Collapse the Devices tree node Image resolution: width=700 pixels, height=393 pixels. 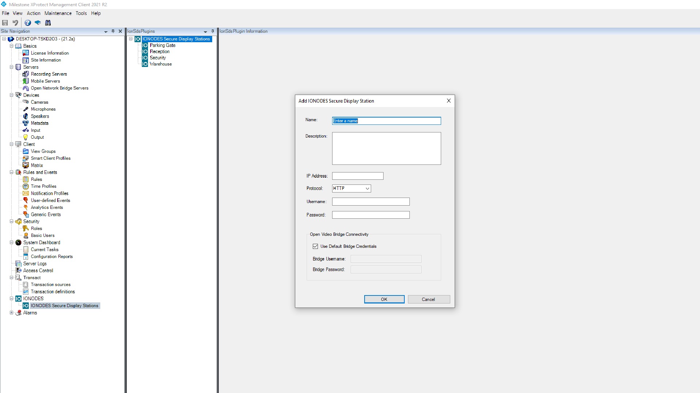(11, 95)
